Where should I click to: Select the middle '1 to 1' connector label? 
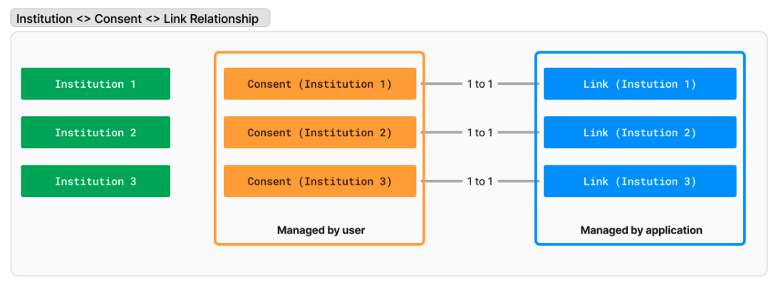coord(480,133)
